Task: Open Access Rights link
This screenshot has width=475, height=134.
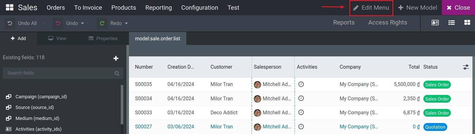Action: point(387,22)
